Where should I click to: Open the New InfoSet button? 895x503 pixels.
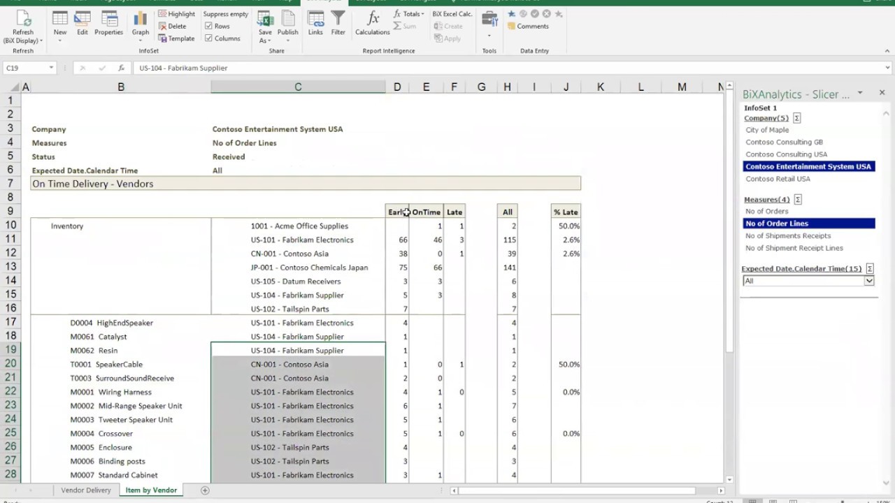[x=60, y=27]
